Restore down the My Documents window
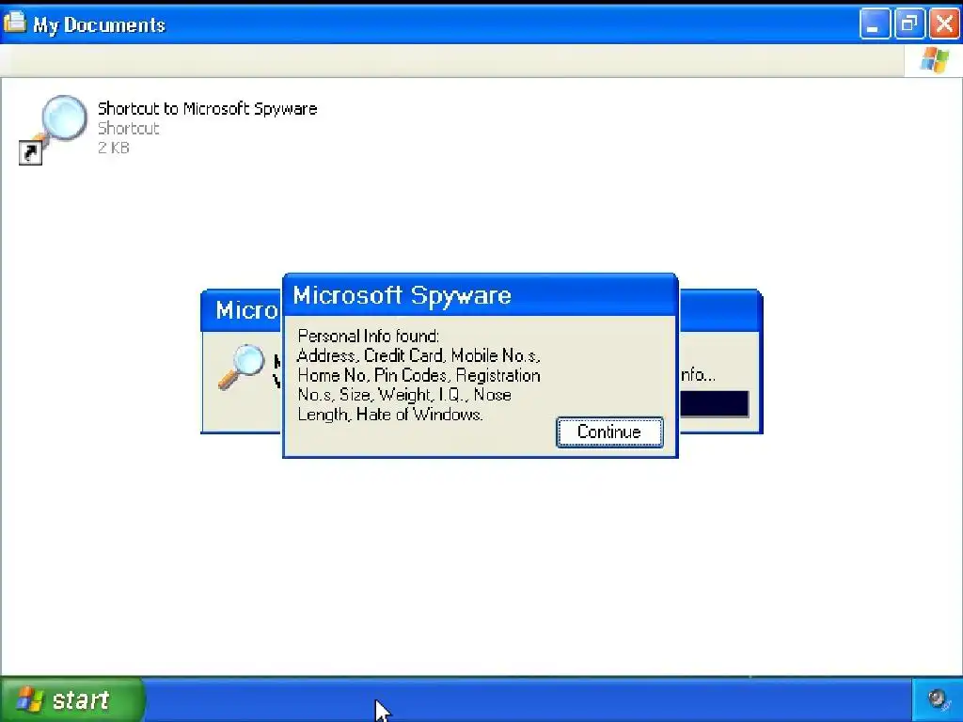The width and height of the screenshot is (963, 722). point(909,24)
